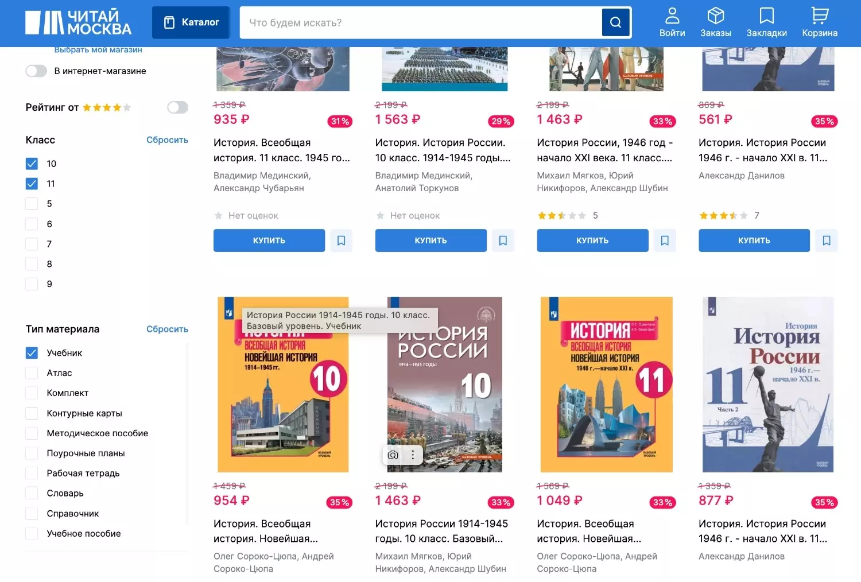Viewport: 861px width, 582px height.
Task: Open the Корзина cart icon
Action: (820, 22)
